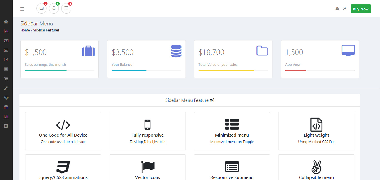Select the bar chart icon below dashboard icon

pos(6,31)
